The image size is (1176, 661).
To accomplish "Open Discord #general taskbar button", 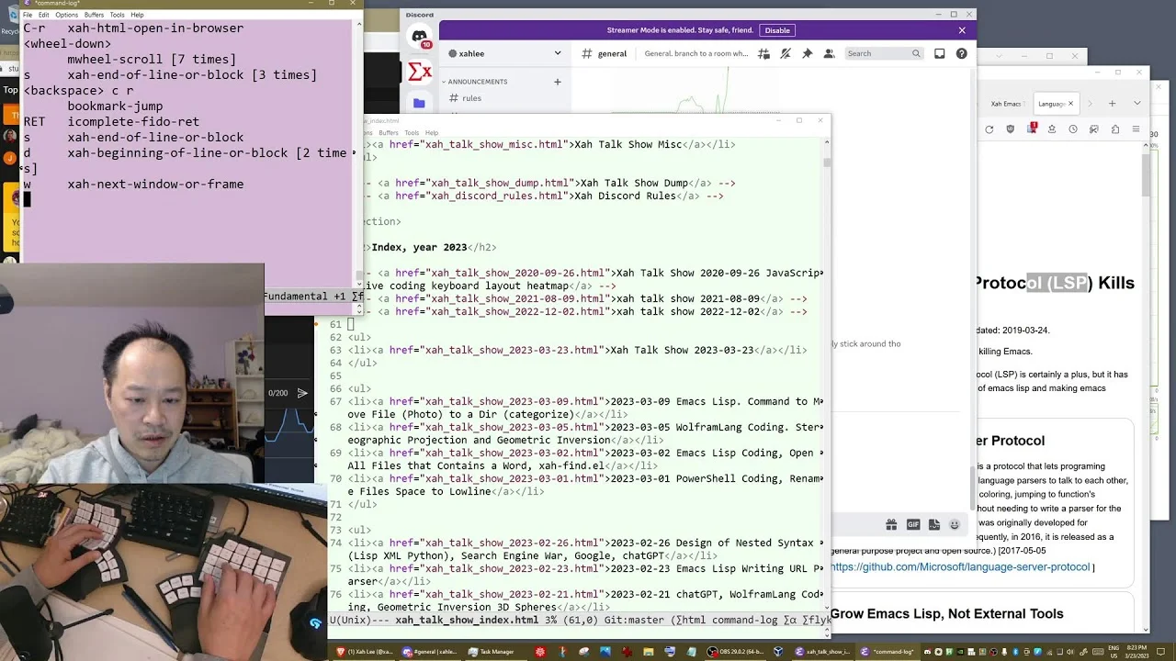I will [x=427, y=652].
